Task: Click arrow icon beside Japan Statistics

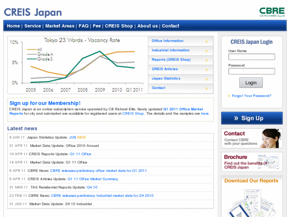Action: tap(207, 79)
